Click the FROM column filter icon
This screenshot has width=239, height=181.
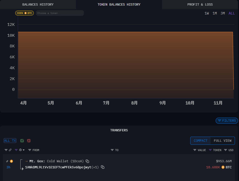[x=30, y=150]
